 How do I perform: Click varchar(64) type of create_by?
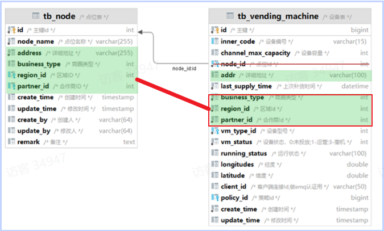point(115,120)
